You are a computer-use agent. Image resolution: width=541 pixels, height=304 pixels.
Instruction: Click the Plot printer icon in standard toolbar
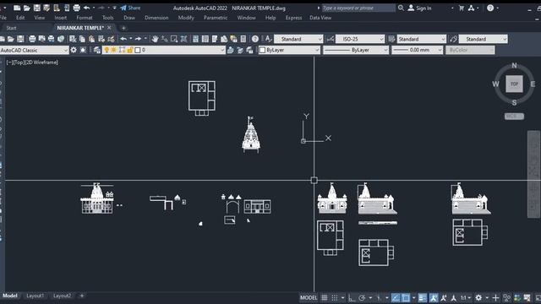click(32, 39)
